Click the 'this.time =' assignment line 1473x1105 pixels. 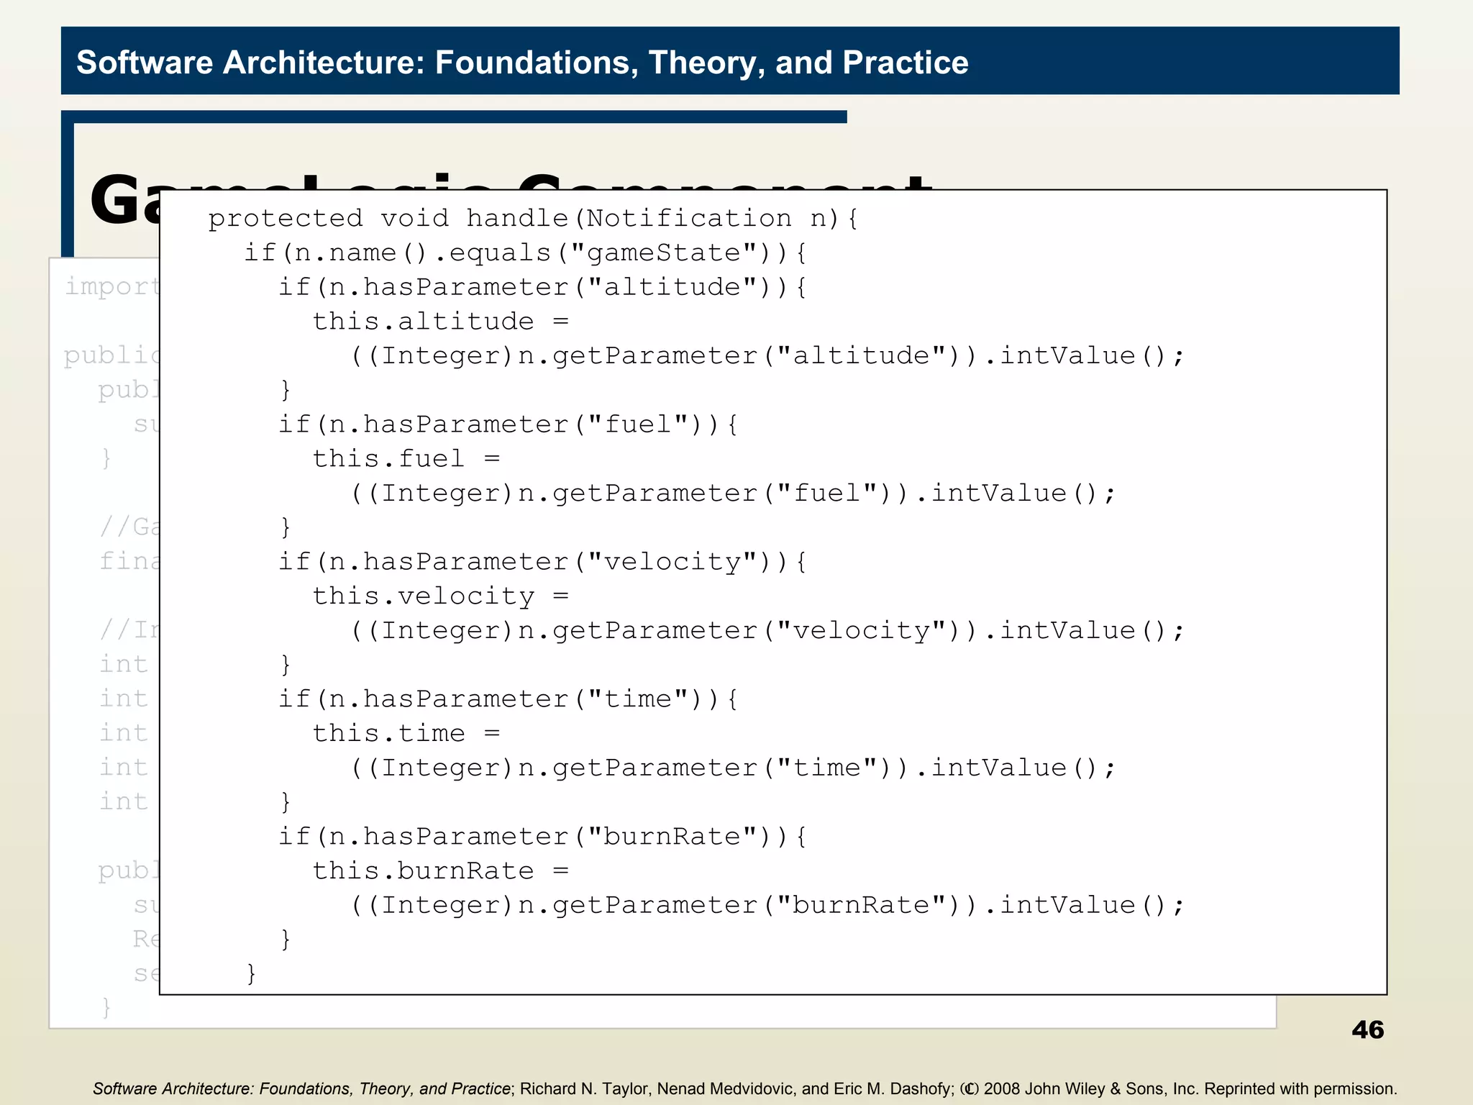pos(406,734)
